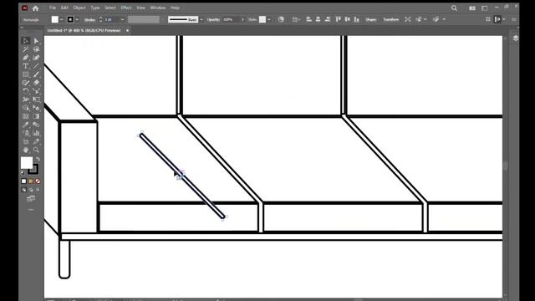Select the Lasso tool

(x=36, y=49)
